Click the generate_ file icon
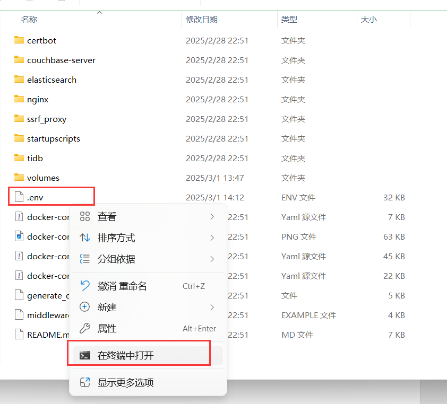Viewport: 447px width, 404px height. (19, 295)
